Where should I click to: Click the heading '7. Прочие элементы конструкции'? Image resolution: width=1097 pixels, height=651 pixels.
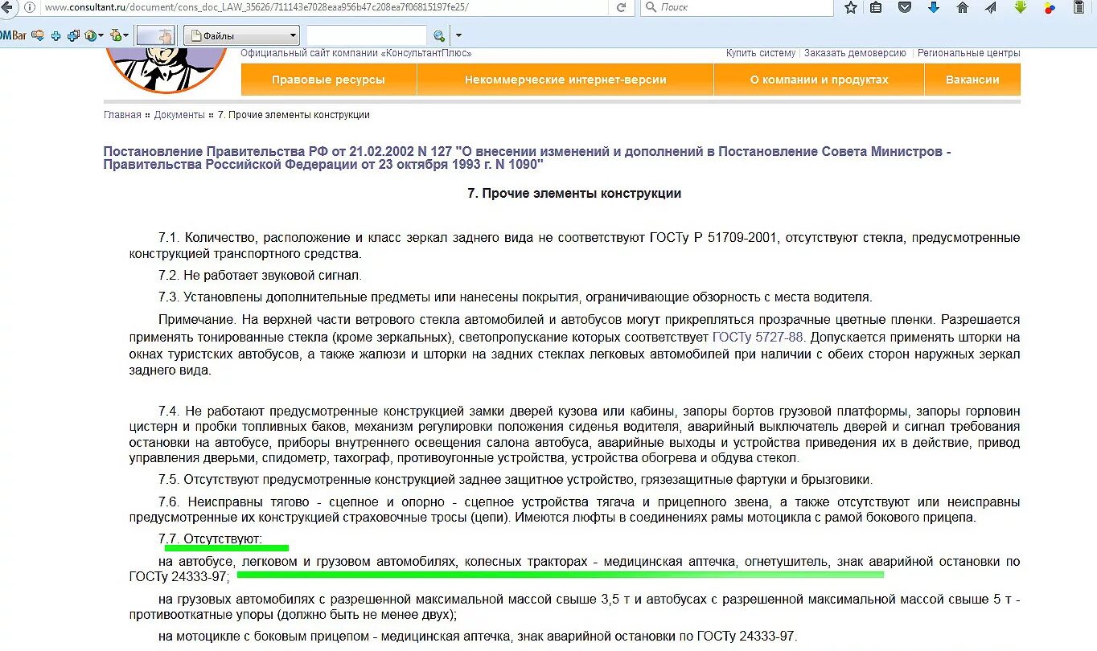(574, 194)
